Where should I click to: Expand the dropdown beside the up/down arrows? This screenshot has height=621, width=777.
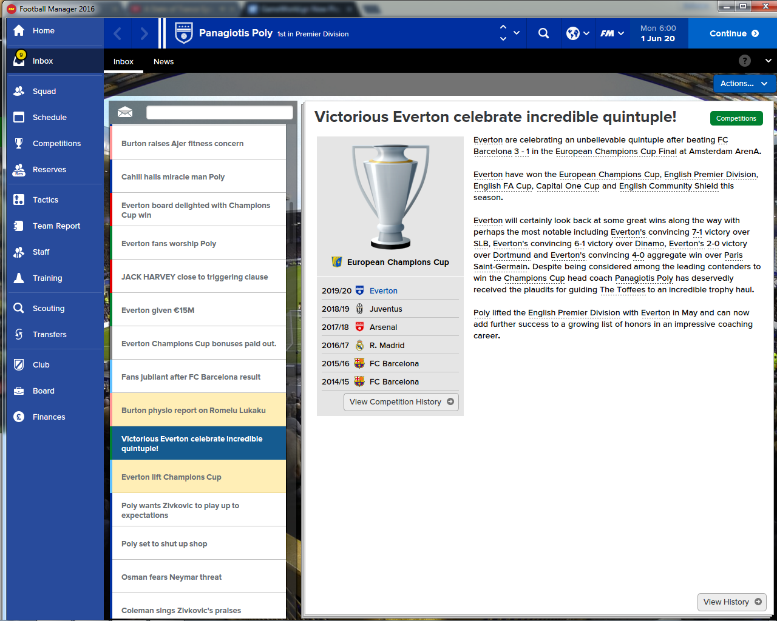(x=517, y=33)
